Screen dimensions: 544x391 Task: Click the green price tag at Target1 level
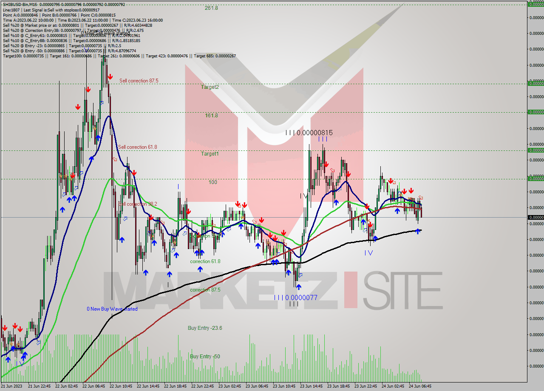tap(535, 150)
